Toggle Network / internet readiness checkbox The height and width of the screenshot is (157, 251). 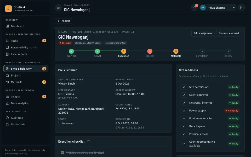click(184, 103)
